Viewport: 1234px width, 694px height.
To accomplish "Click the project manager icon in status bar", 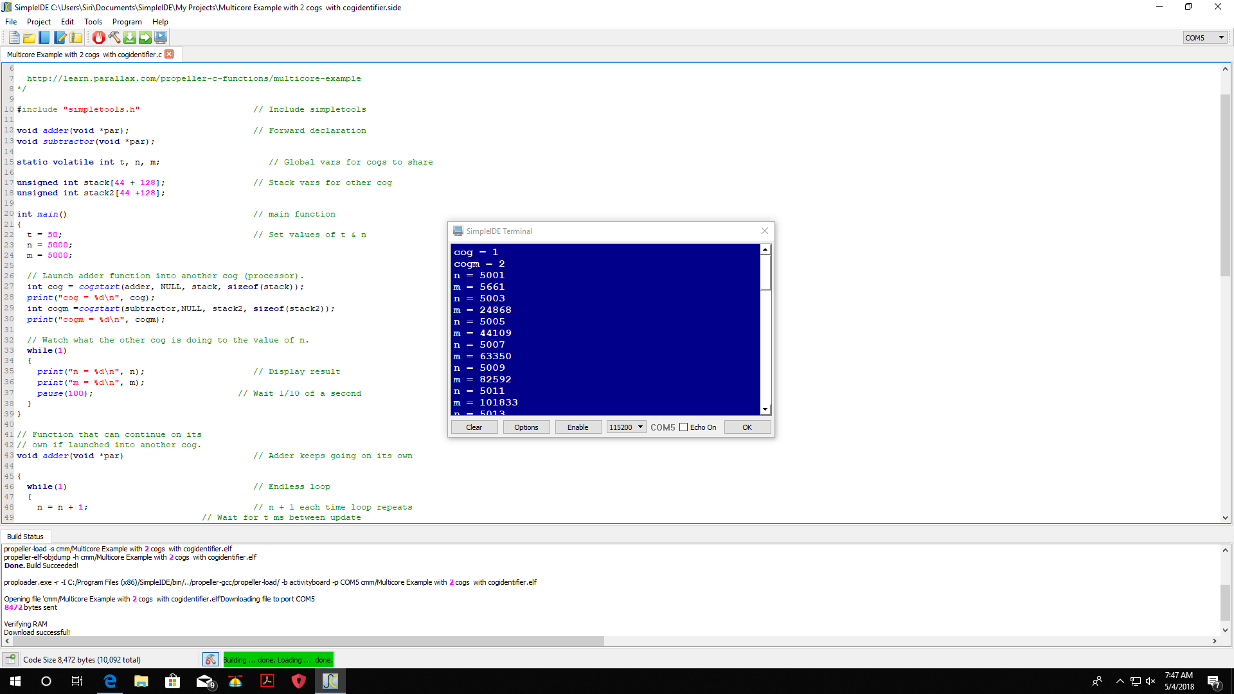I will point(10,659).
